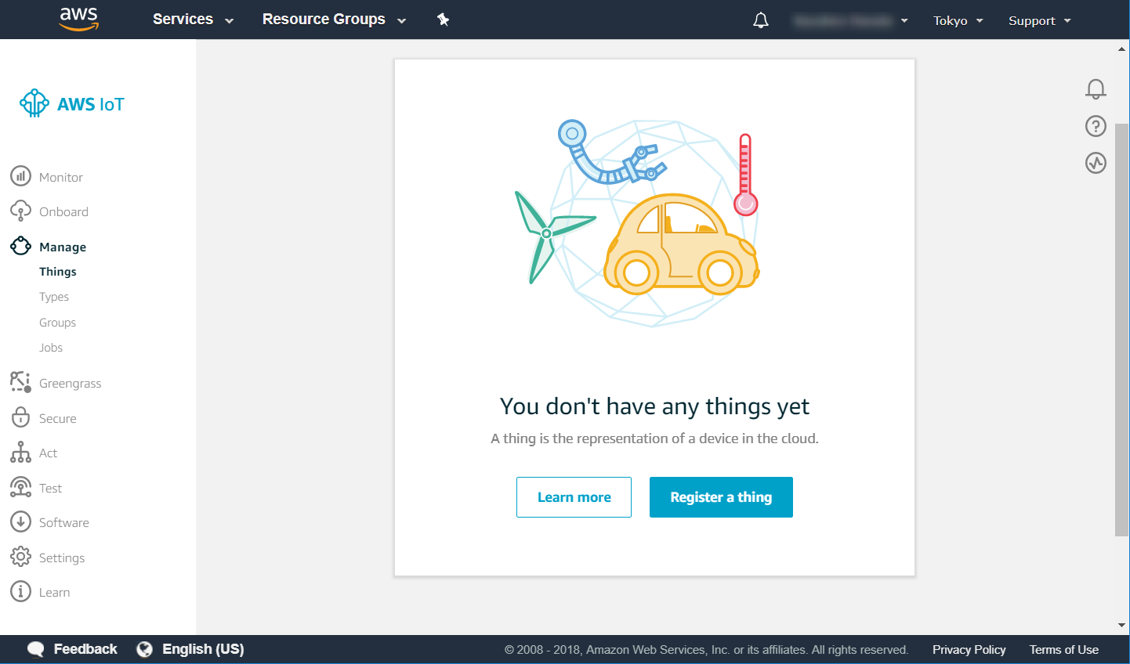Click the Greengrass icon in sidebar
This screenshot has height=664, width=1130.
(x=20, y=382)
